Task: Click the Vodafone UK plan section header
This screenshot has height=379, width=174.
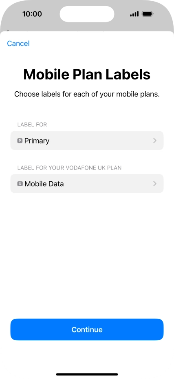Action: (x=69, y=168)
